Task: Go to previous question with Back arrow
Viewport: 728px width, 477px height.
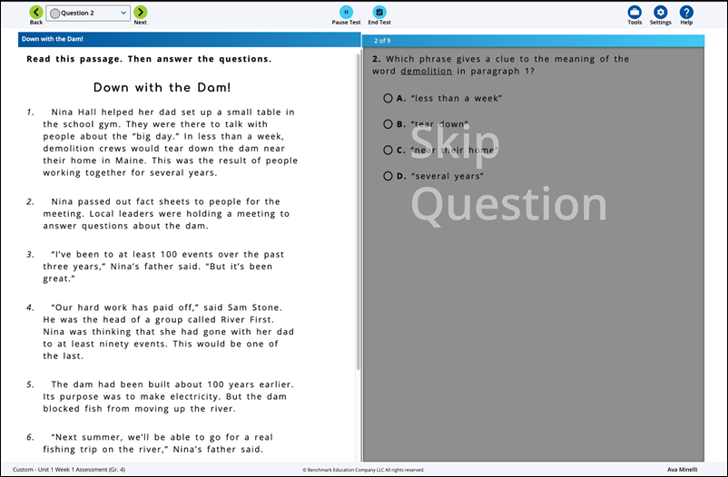Action: 35,13
